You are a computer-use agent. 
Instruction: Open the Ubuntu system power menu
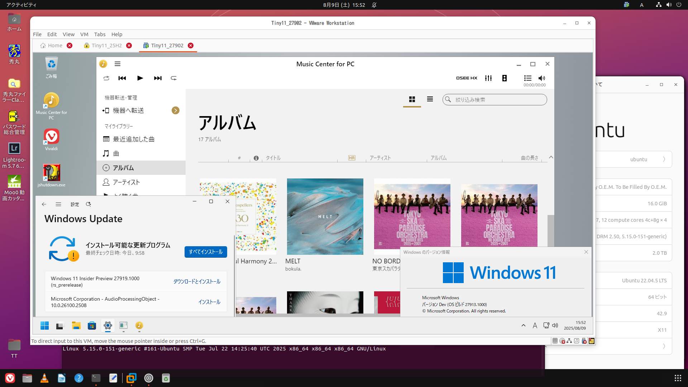(x=679, y=5)
